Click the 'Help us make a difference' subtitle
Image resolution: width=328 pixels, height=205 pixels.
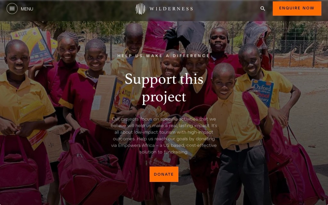point(164,56)
